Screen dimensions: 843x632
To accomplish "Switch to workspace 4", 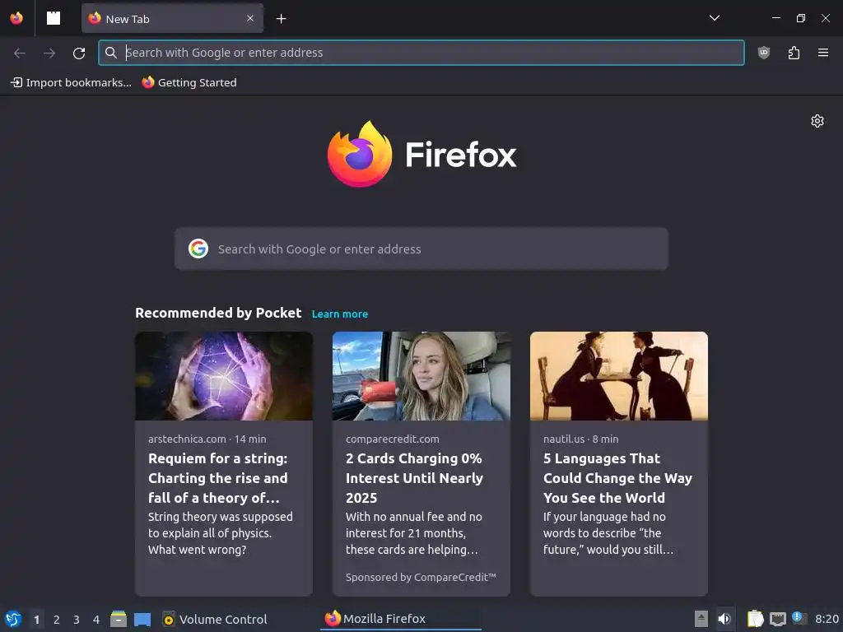I will point(96,620).
